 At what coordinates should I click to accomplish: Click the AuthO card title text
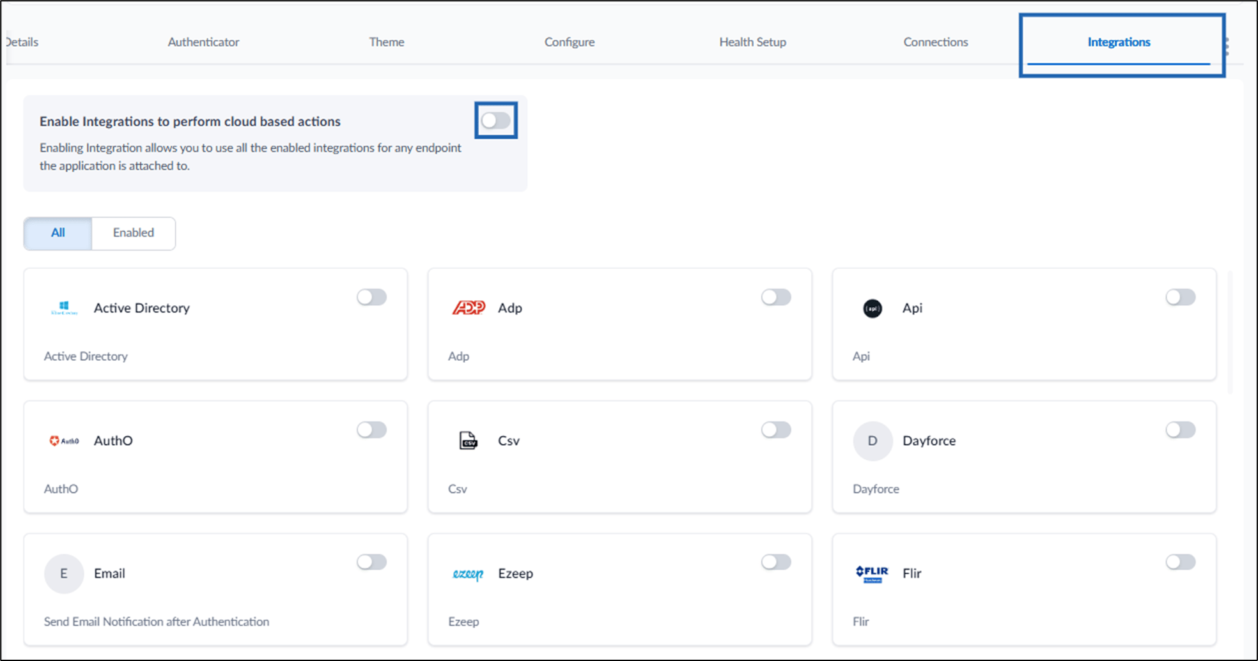[x=113, y=441]
